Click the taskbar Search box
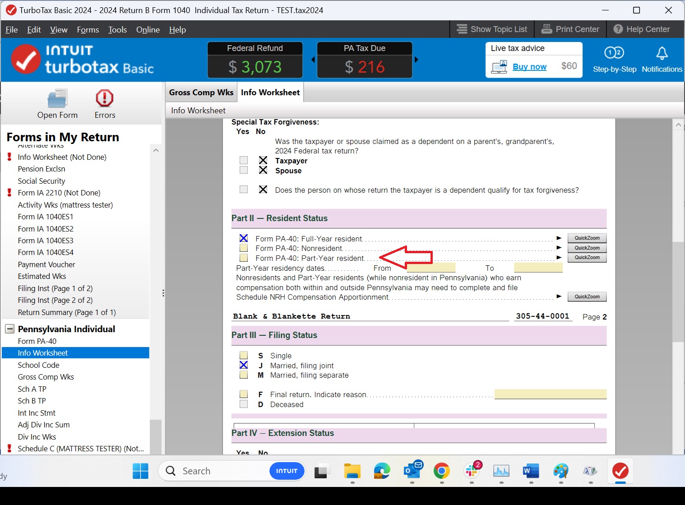The height and width of the screenshot is (505, 685). tap(231, 471)
